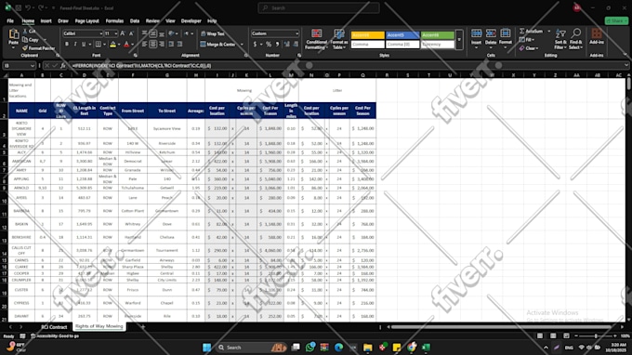The image size is (632, 355).
Task: Click the Windows Start button
Action: [206, 348]
